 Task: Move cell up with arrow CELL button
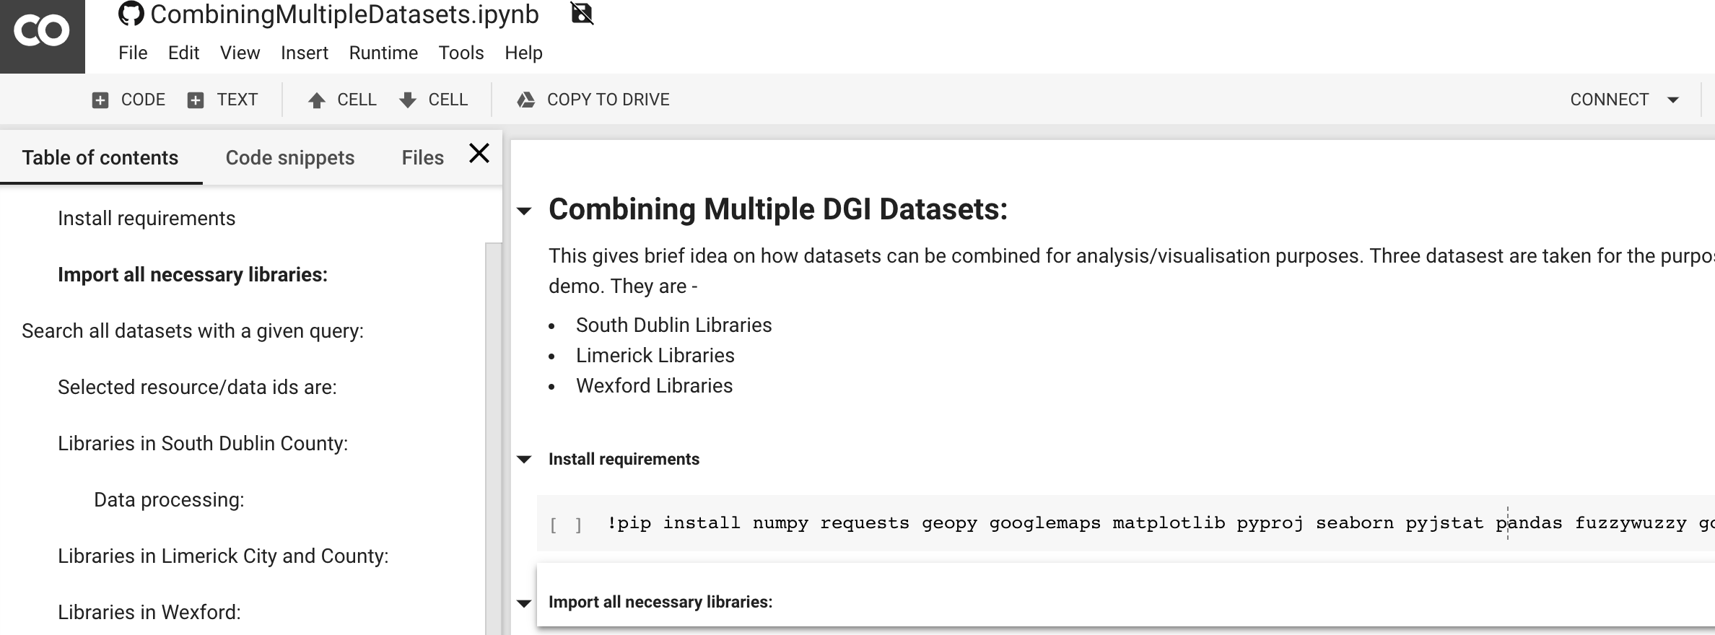pyautogui.click(x=342, y=100)
